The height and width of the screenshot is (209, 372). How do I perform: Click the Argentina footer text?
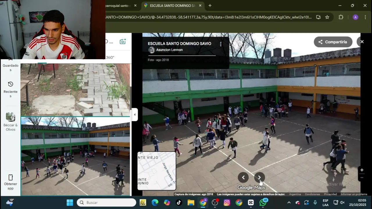point(295,194)
